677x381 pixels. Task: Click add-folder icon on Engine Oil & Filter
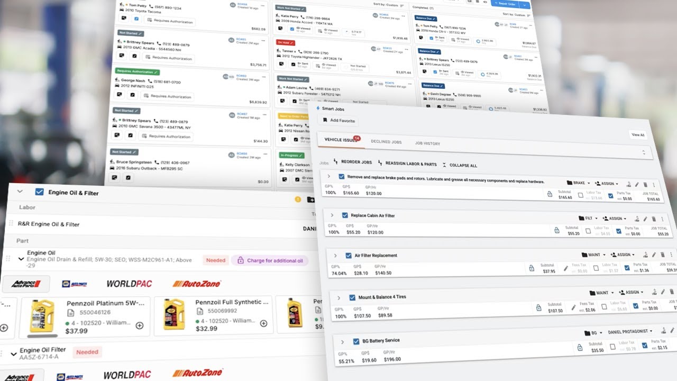[x=311, y=200]
